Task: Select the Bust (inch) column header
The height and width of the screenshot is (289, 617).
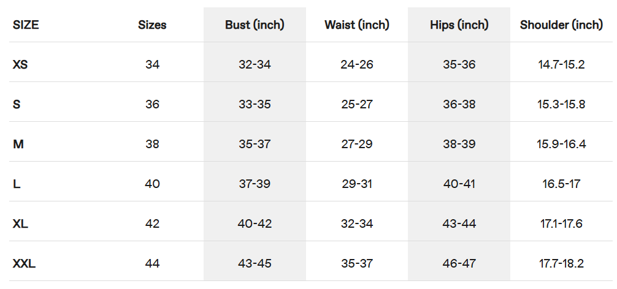Action: point(255,25)
